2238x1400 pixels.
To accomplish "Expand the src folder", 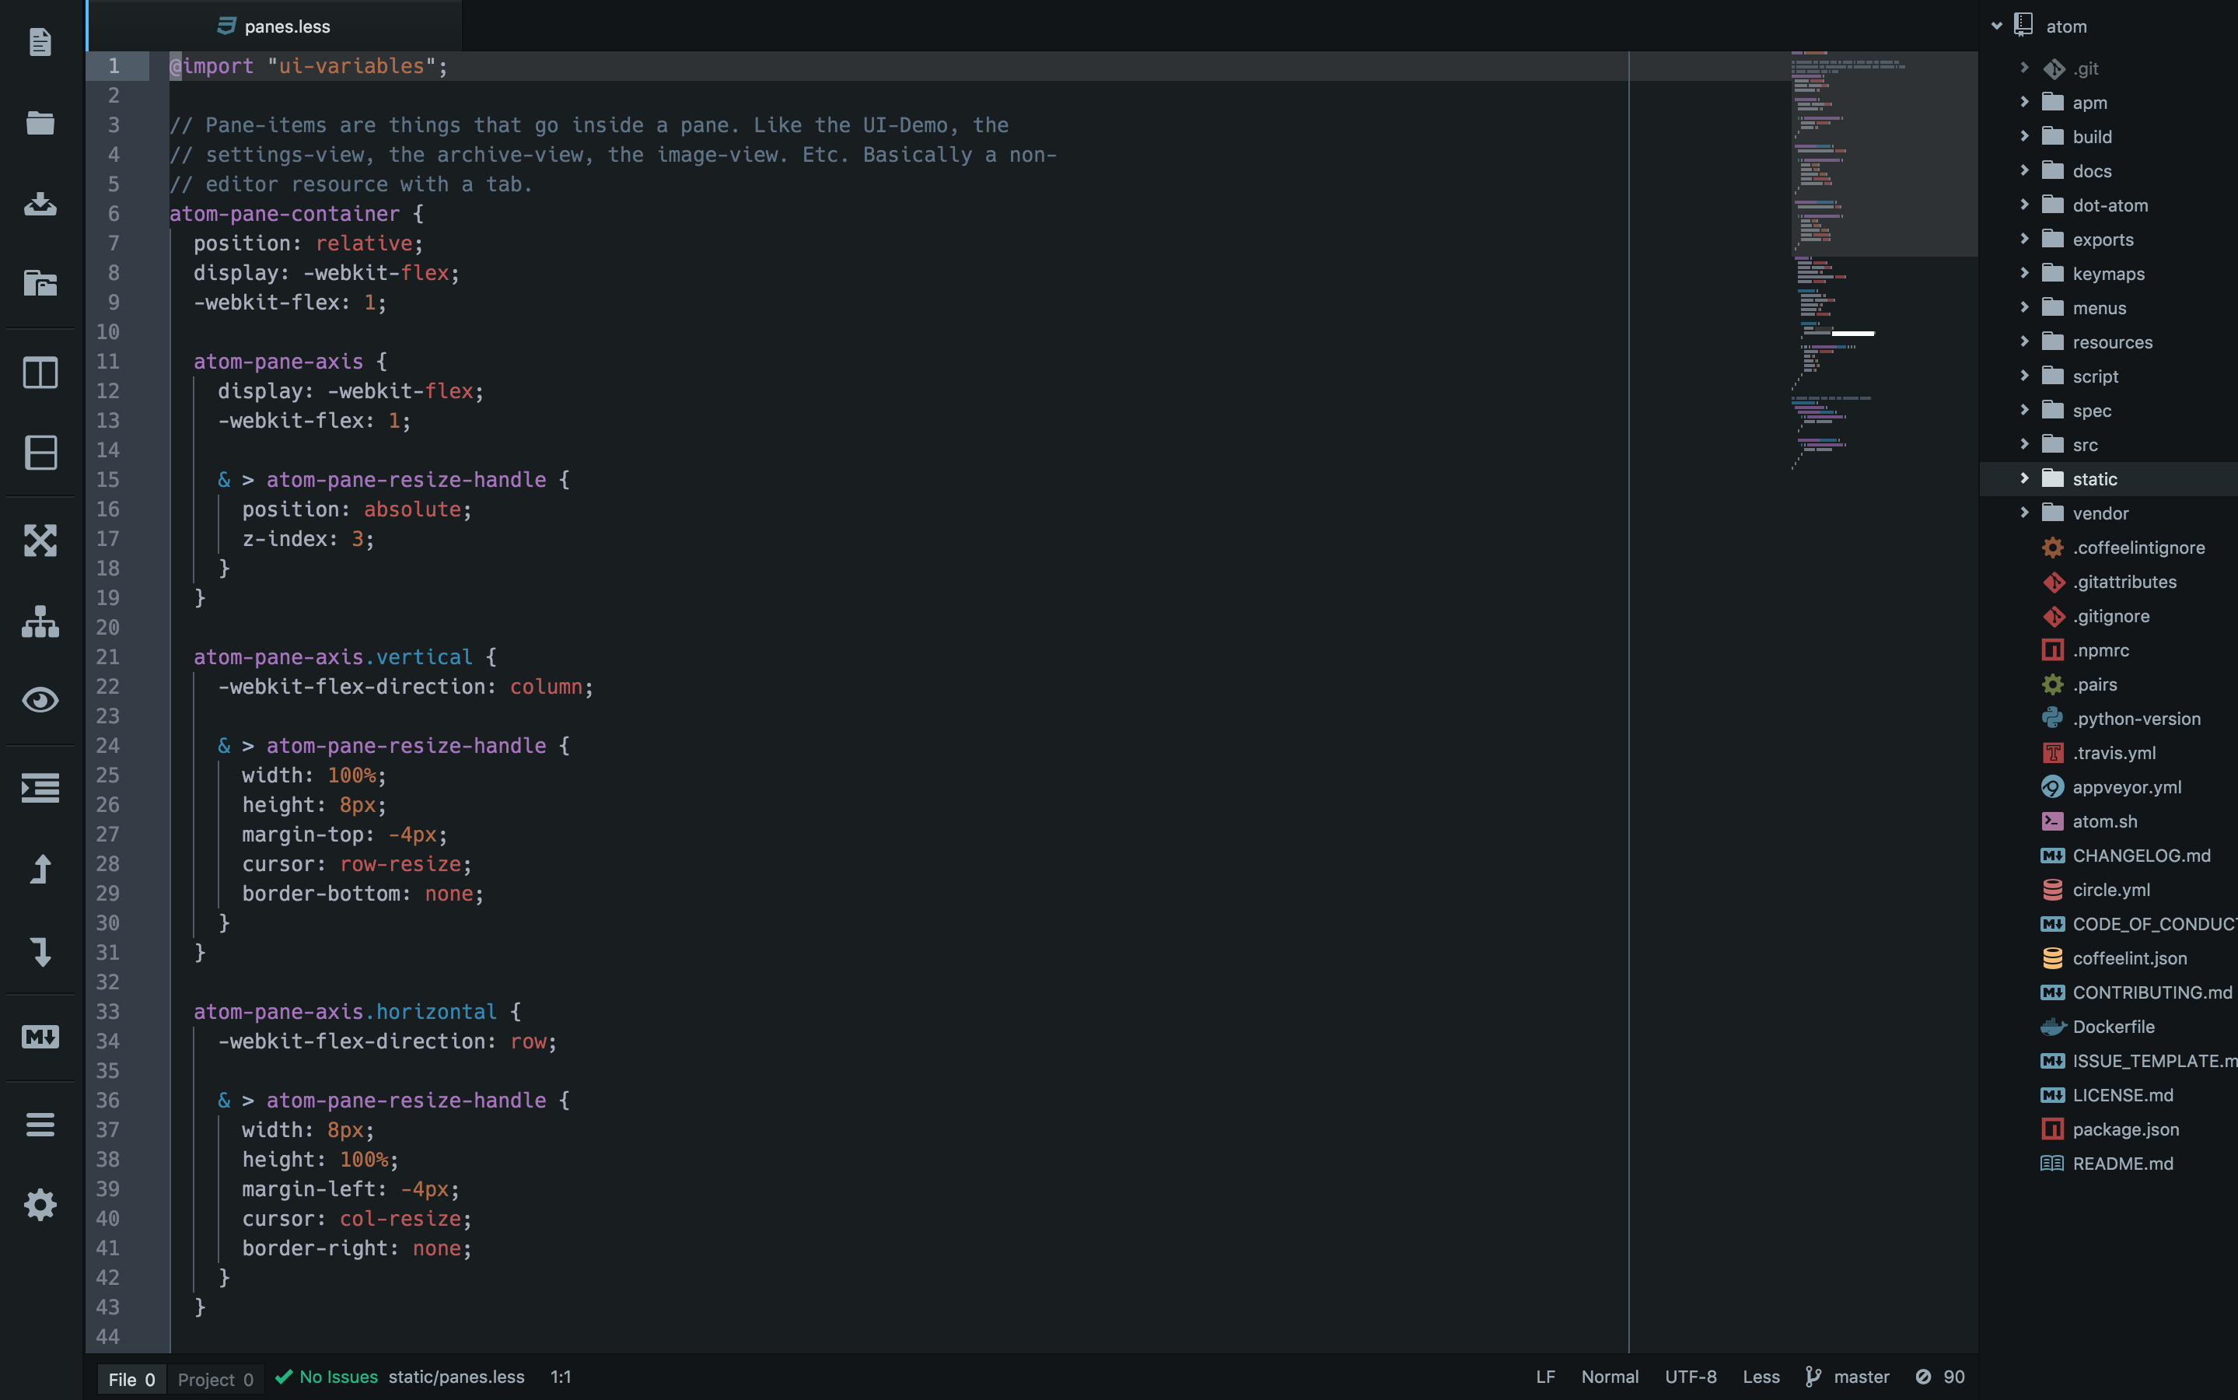I will (2084, 446).
